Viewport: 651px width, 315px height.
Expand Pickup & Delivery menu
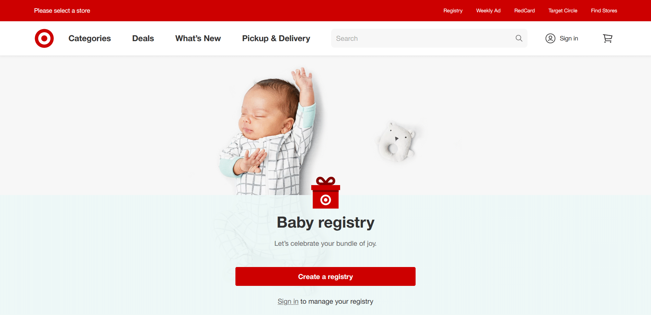coord(276,38)
